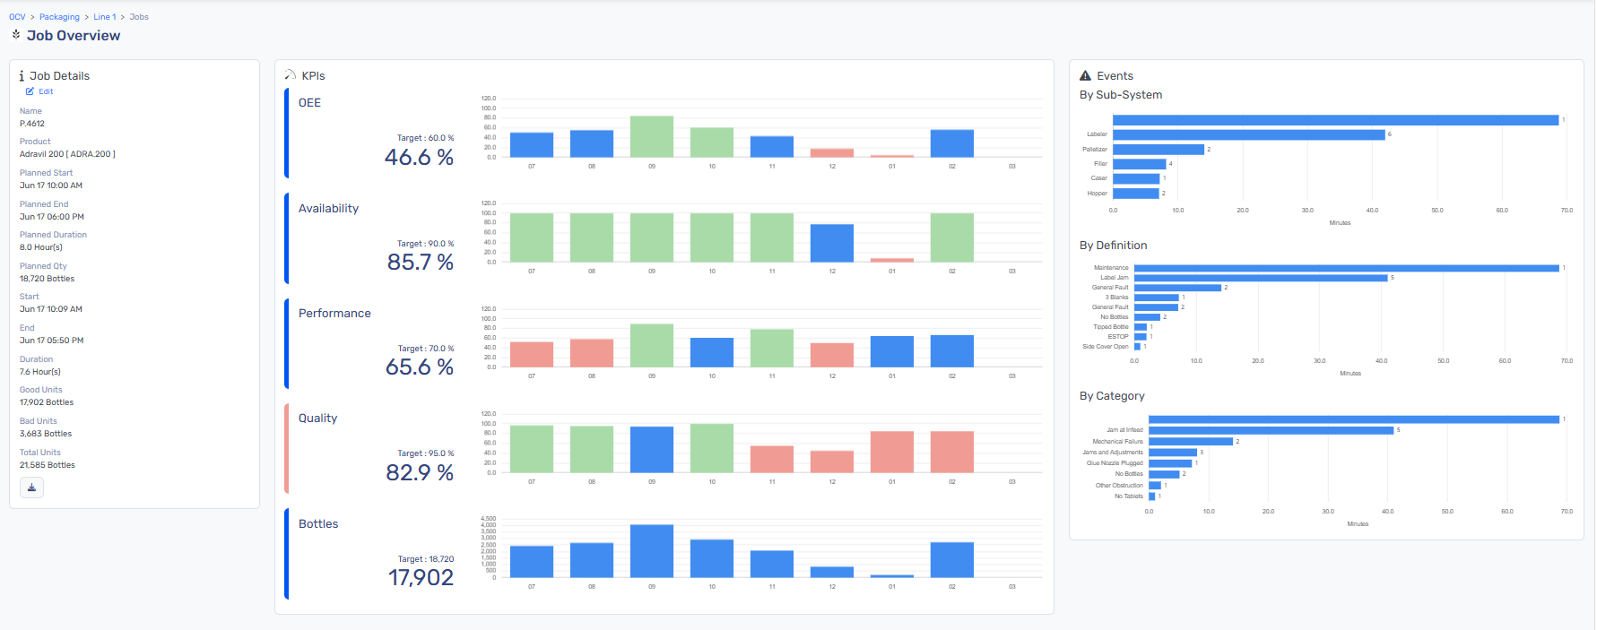Select the OEE chart bar for hour 02
Screen dimensions: 1597x630
coord(952,143)
